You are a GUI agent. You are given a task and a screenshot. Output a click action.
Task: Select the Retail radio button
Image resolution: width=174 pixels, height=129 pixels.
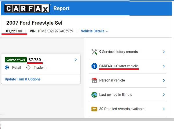pos(8,68)
